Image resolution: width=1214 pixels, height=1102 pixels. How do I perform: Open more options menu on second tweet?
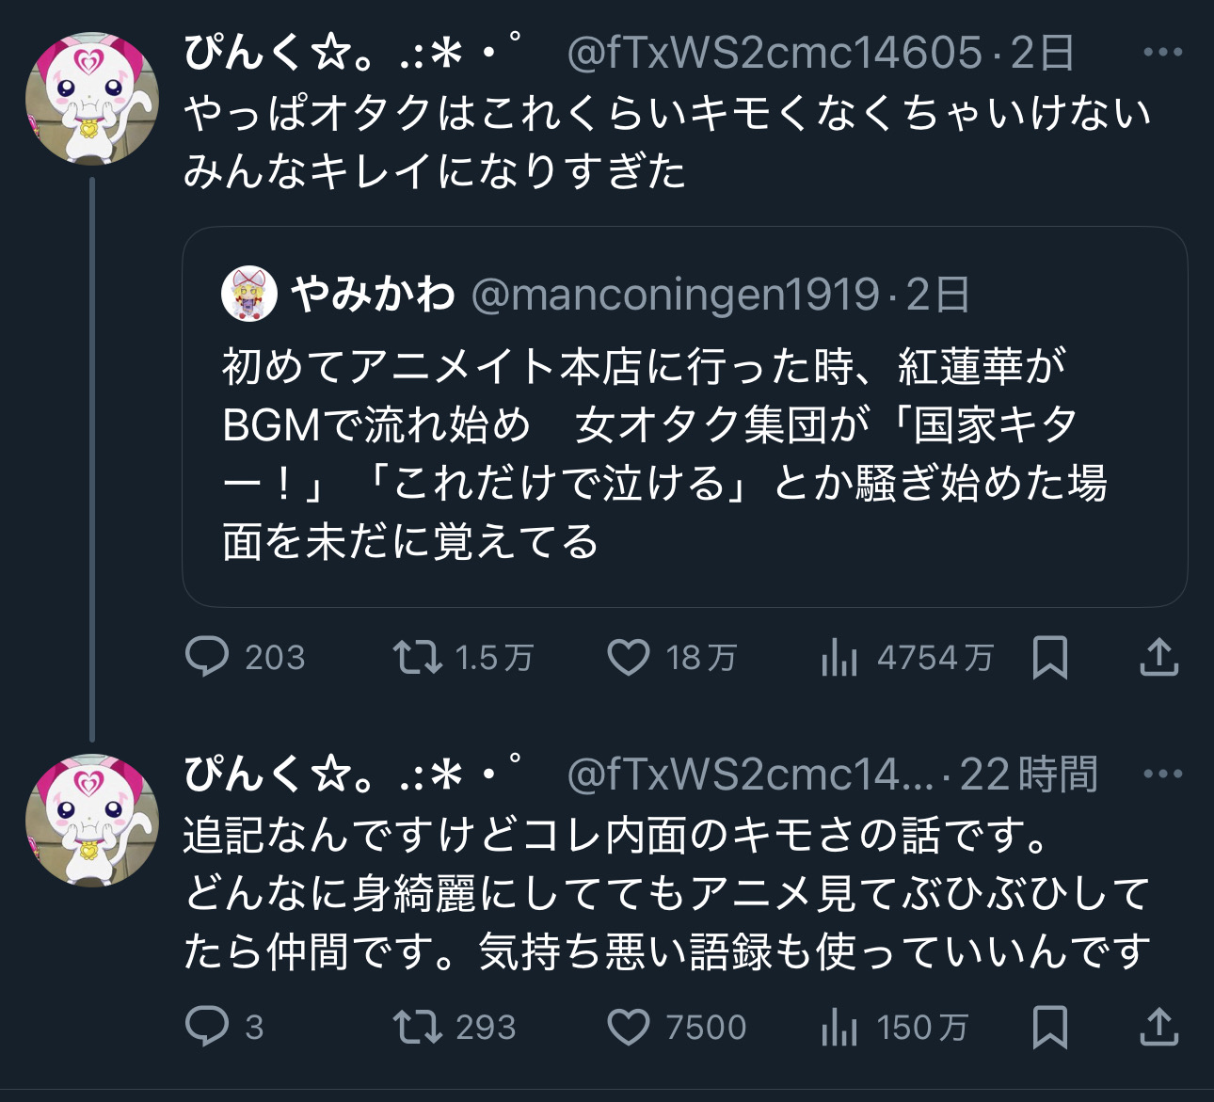[1162, 775]
